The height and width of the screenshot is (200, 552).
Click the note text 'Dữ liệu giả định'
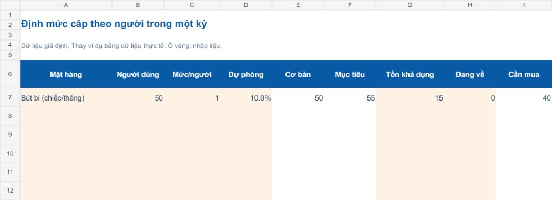pyautogui.click(x=44, y=46)
